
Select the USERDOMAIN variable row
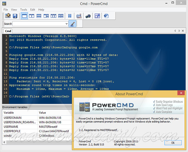[37, 118]
